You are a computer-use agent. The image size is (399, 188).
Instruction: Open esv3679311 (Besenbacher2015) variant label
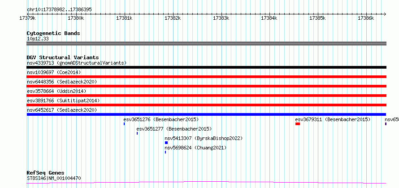(333, 119)
